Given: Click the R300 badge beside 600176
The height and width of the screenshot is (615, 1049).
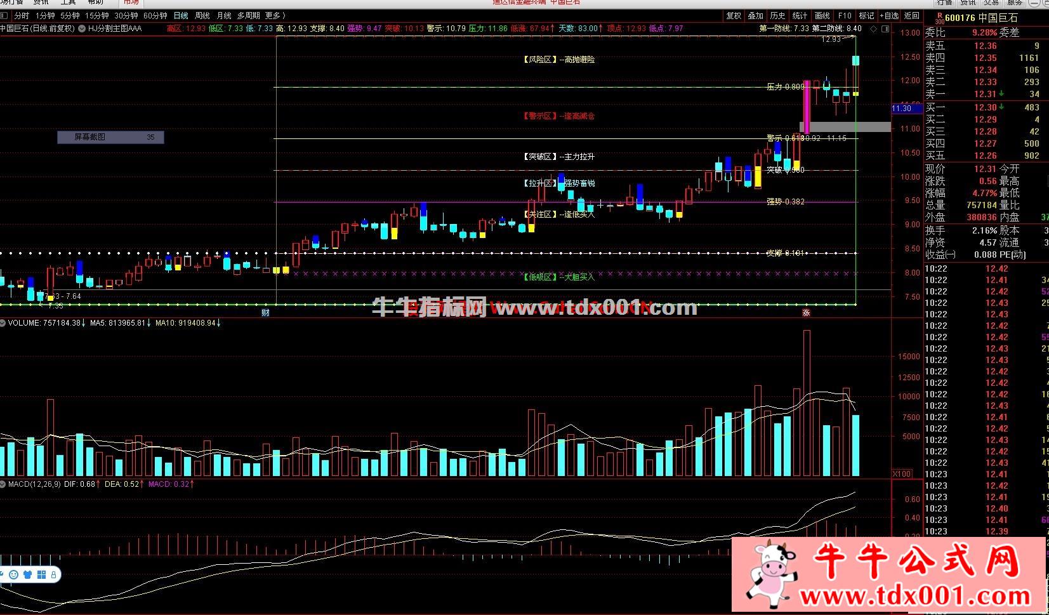Looking at the screenshot, I should (940, 17).
